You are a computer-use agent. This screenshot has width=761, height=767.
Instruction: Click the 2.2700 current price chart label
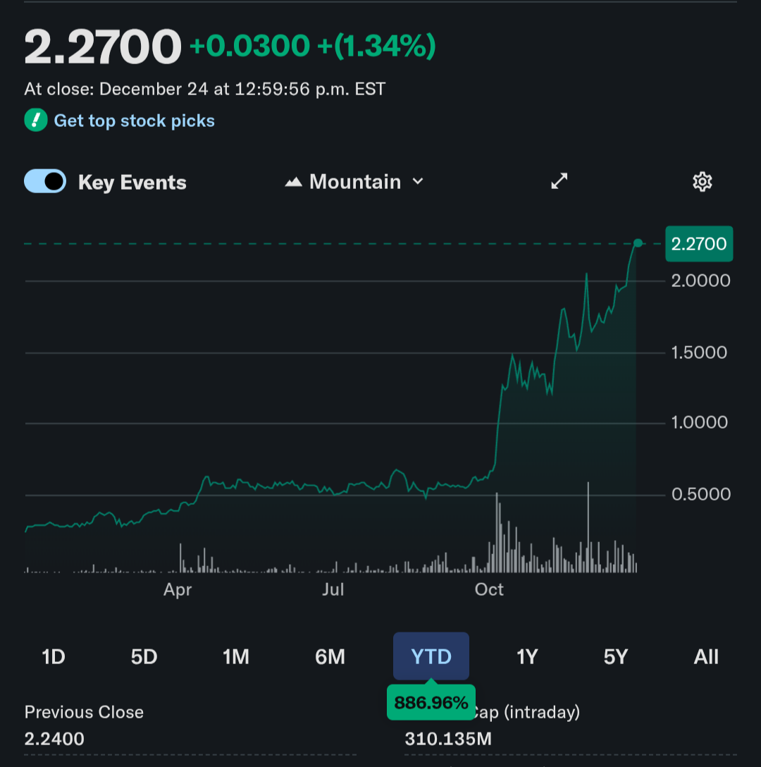coord(699,244)
